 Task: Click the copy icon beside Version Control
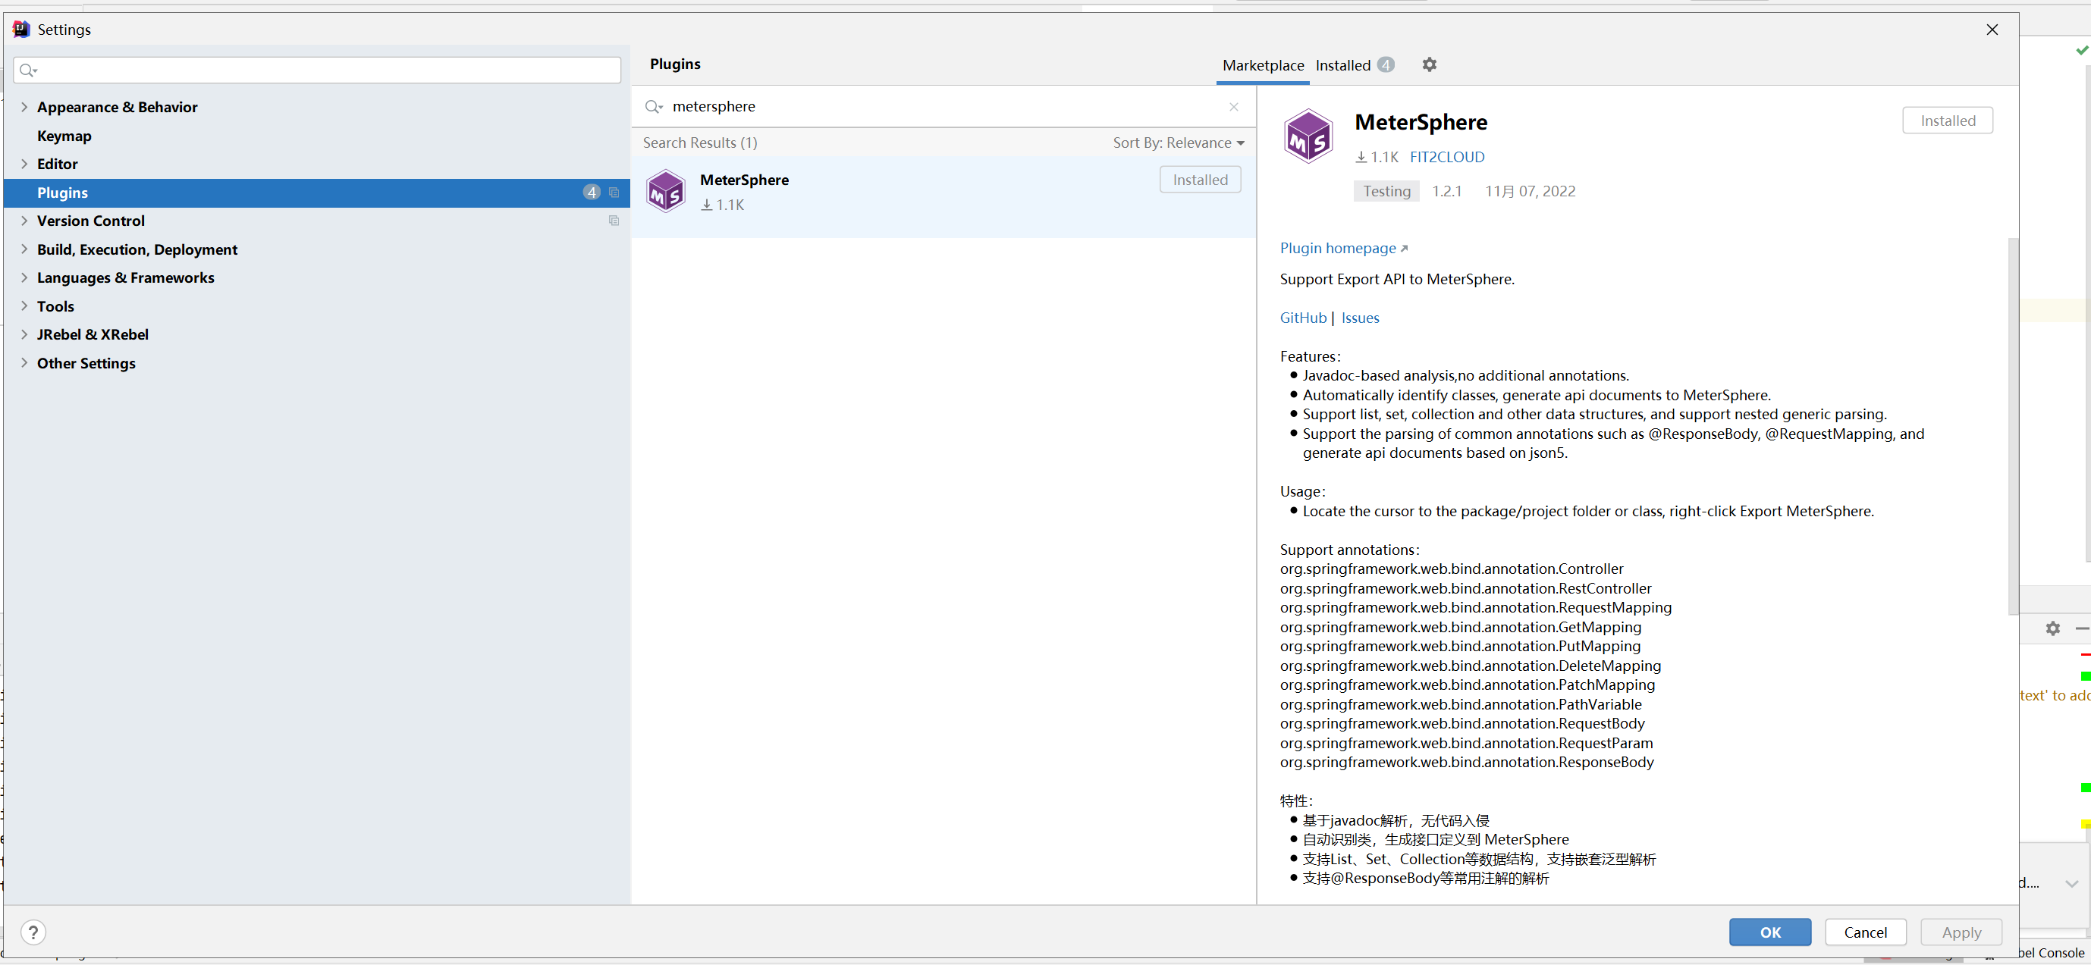pyautogui.click(x=614, y=221)
